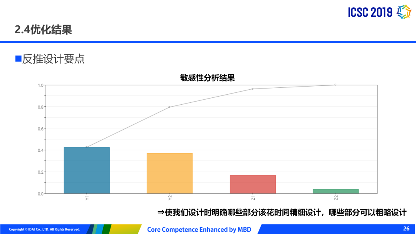This screenshot has width=416, height=234.
Task: Click the cumulative line point above Y2
Action: click(x=169, y=107)
